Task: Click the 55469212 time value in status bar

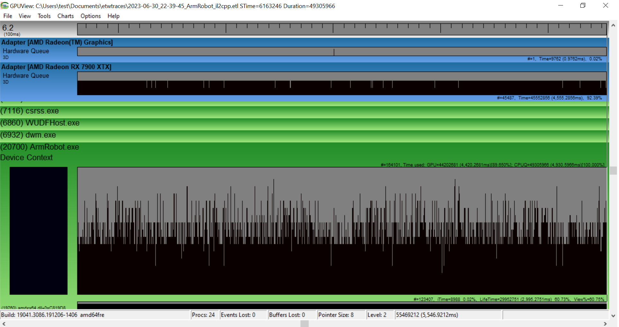Action: pyautogui.click(x=427, y=315)
